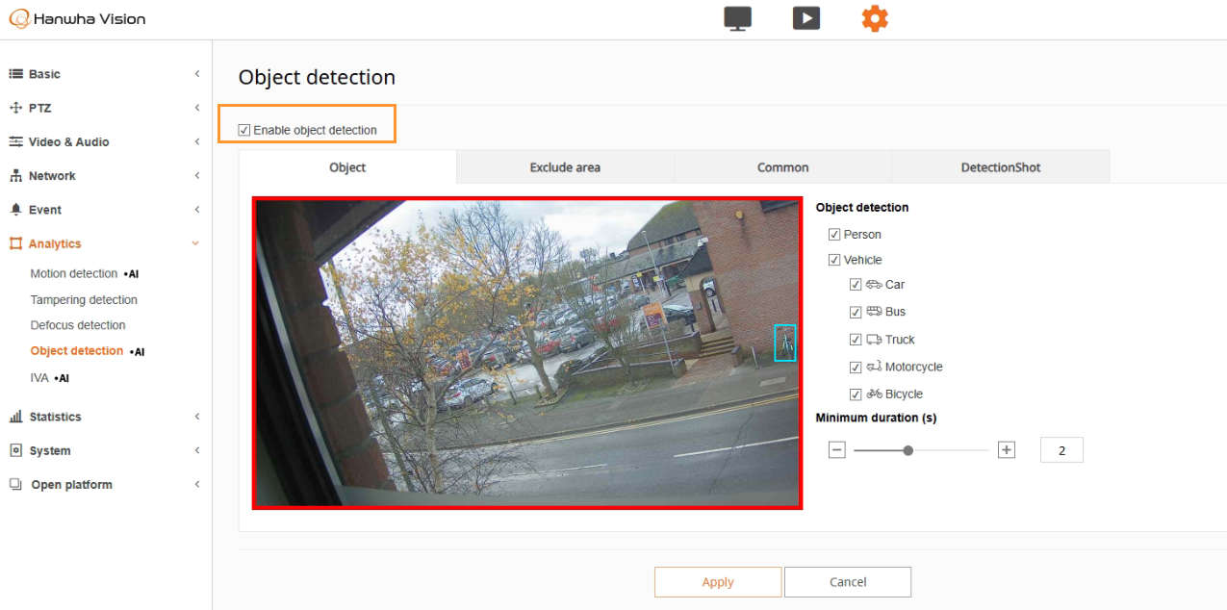This screenshot has width=1227, height=610.
Task: Open the Network menu label
Action: tap(52, 176)
